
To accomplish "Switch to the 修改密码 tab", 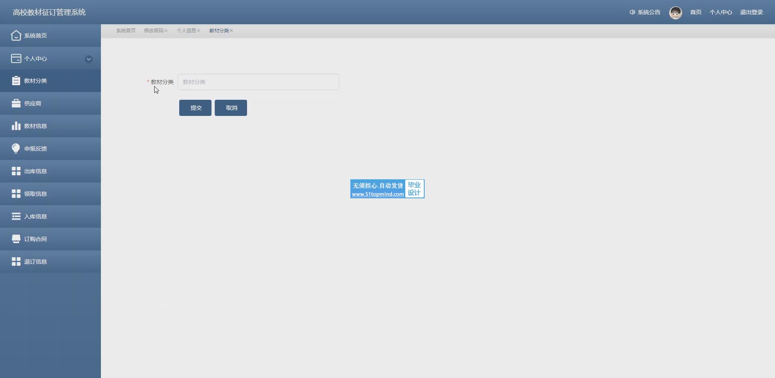I will (x=154, y=31).
